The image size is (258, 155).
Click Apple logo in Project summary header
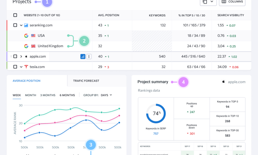click(x=224, y=81)
